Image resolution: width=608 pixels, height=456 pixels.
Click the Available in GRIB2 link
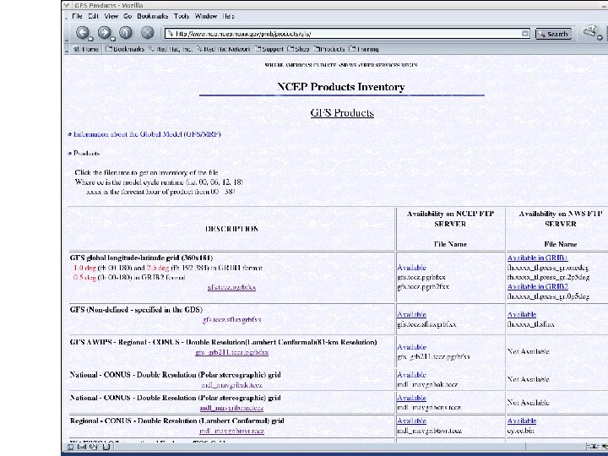(537, 286)
